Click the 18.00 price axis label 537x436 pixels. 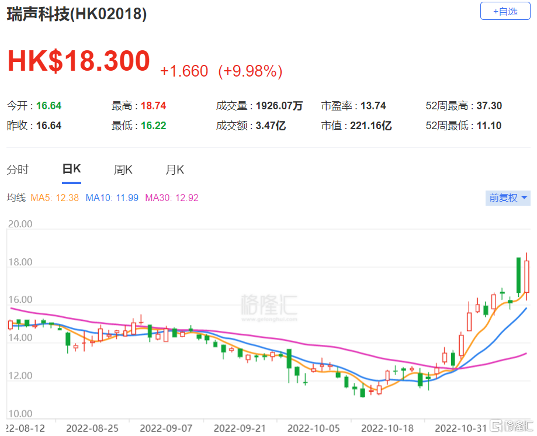[x=20, y=262]
